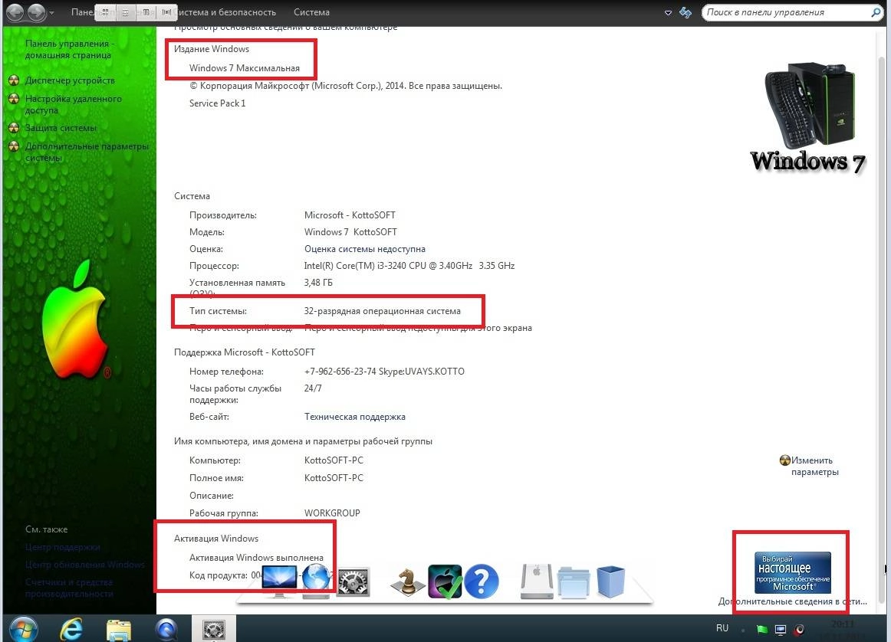The height and width of the screenshot is (642, 891).
Task: Click the search magnifier icon
Action: [876, 12]
